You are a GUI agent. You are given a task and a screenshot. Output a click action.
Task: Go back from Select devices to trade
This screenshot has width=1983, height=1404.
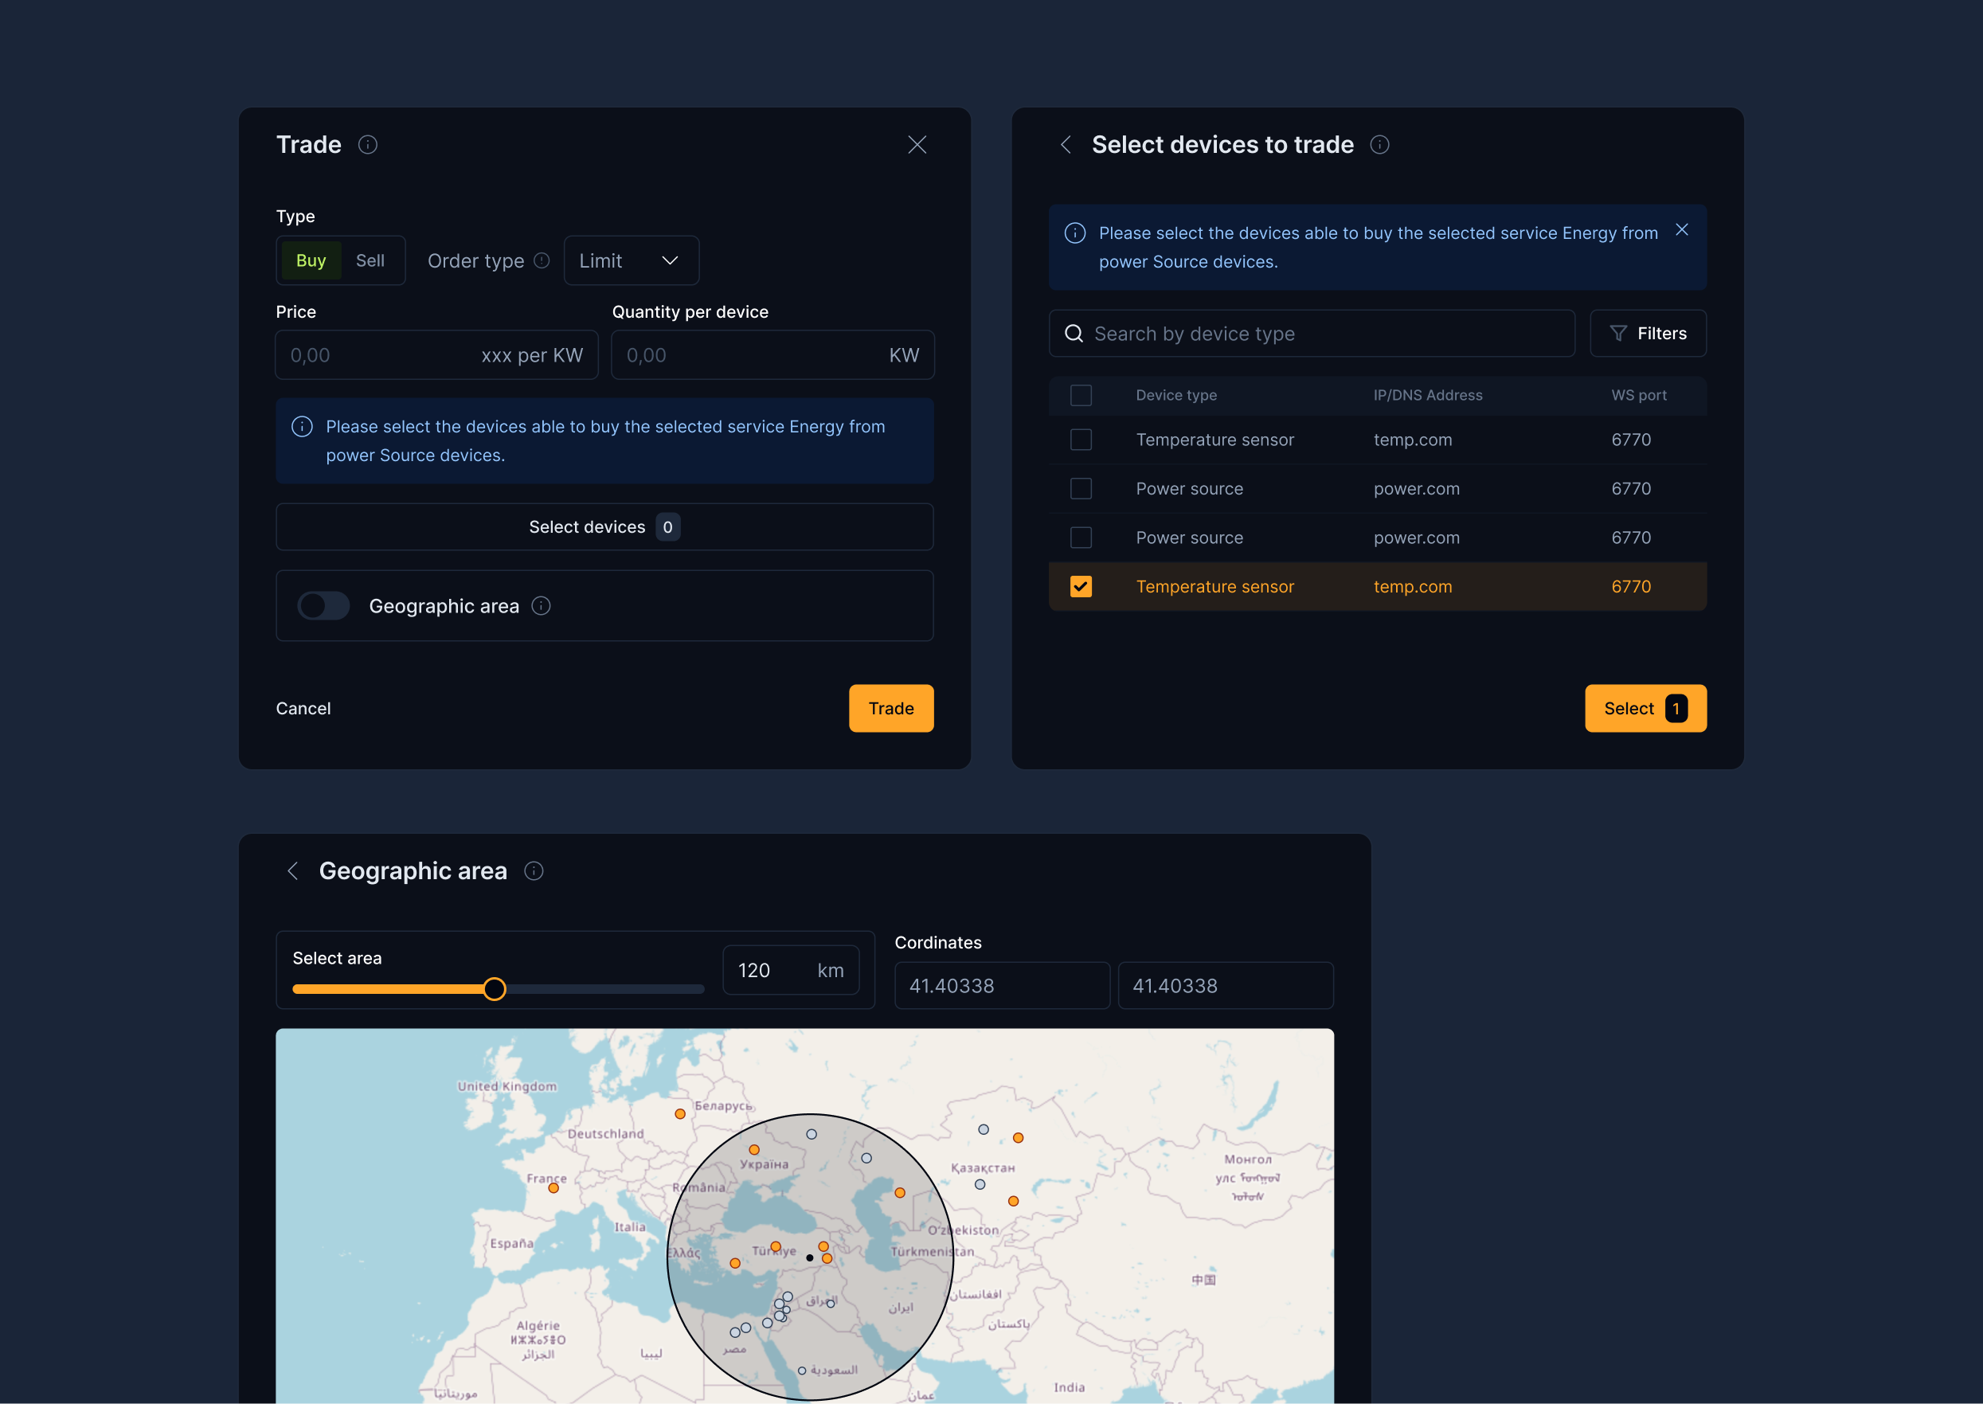tap(1065, 144)
